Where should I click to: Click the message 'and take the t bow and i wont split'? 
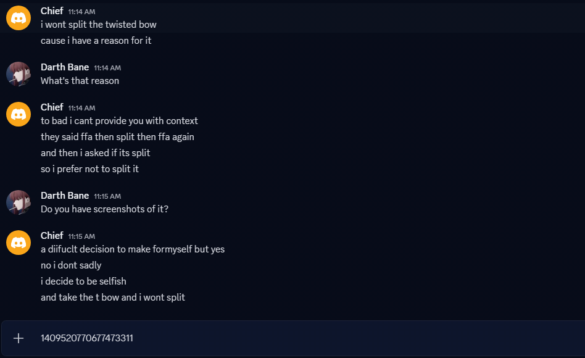112,298
